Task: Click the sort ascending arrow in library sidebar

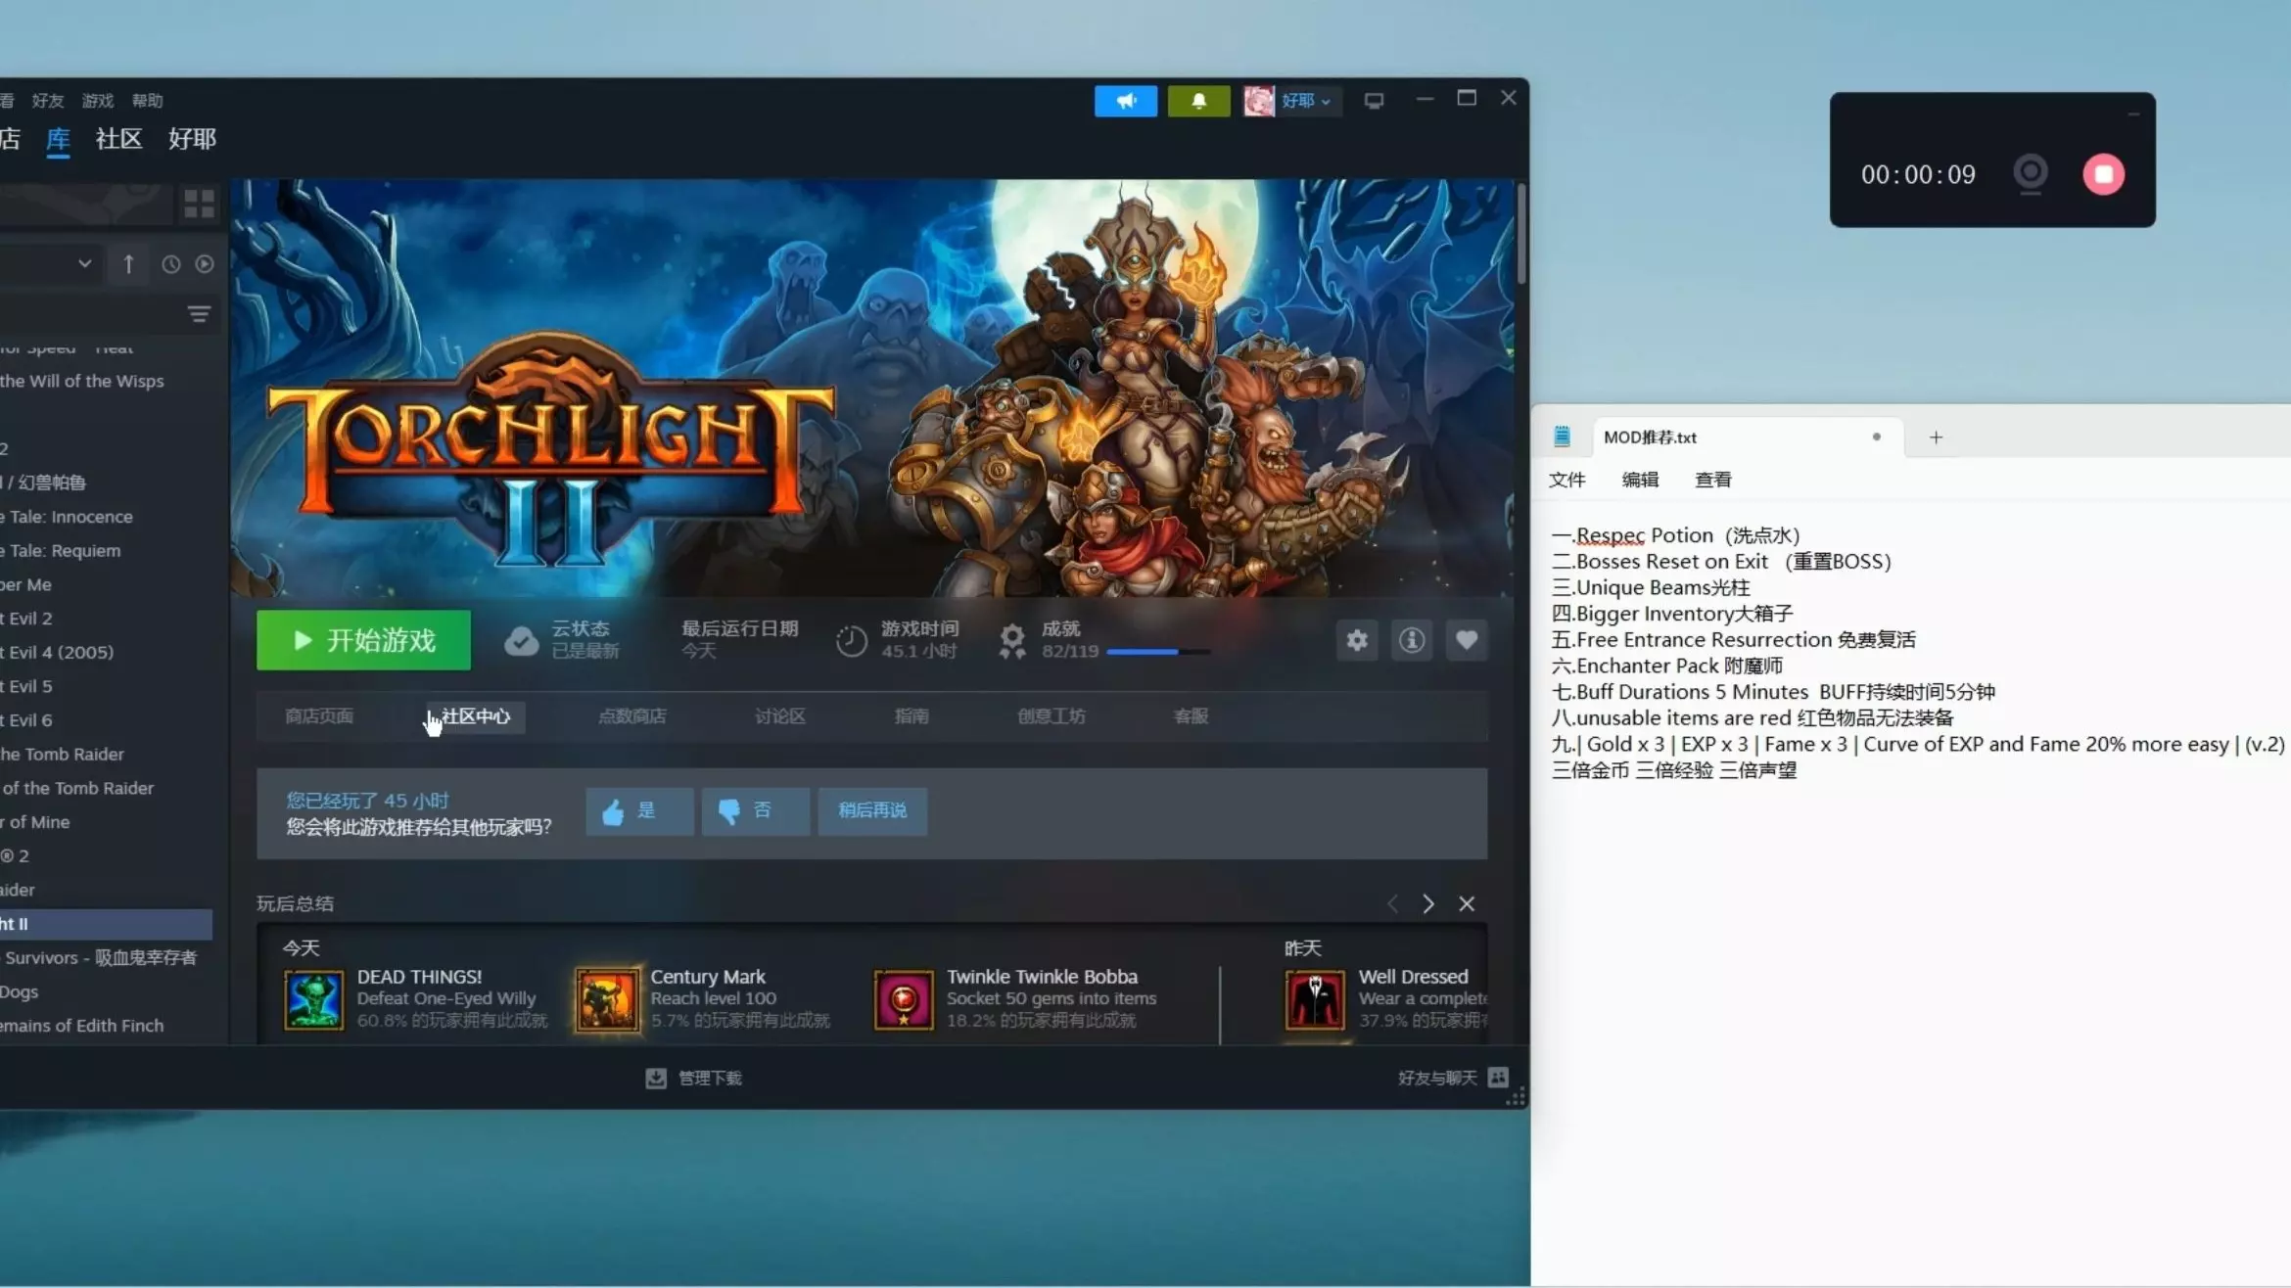Action: 128,264
